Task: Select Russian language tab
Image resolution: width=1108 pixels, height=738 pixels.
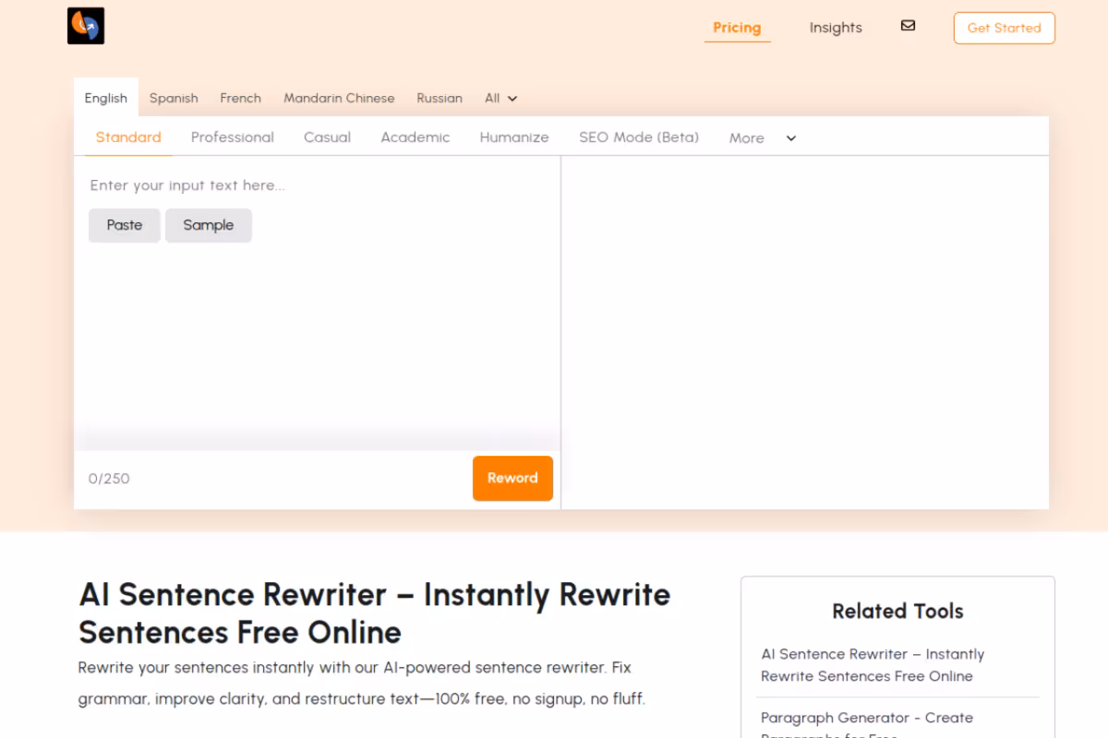Action: click(440, 98)
